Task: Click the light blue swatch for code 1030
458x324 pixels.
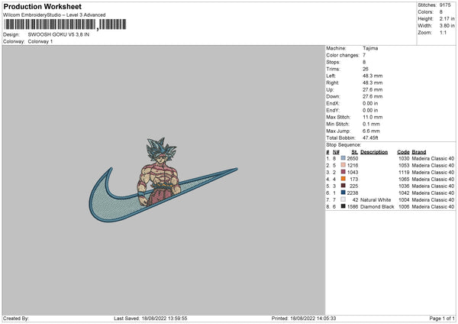Action: [343, 158]
